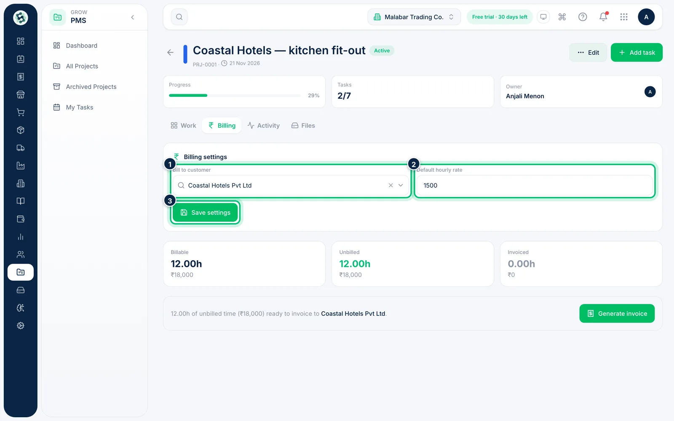Click the 29% progress value
Image resolution: width=674 pixels, height=421 pixels.
click(313, 96)
